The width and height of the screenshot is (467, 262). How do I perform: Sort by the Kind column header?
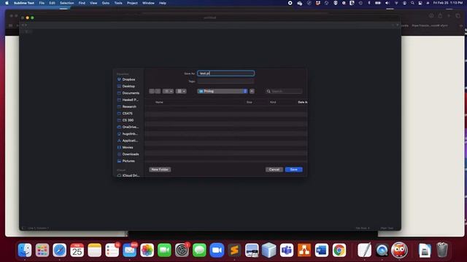pos(273,102)
